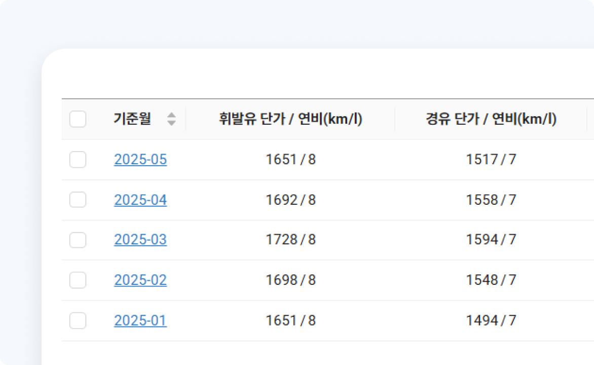Toggle the select-all checkbox in table header
Image resolution: width=594 pixels, height=365 pixels.
pyautogui.click(x=78, y=119)
